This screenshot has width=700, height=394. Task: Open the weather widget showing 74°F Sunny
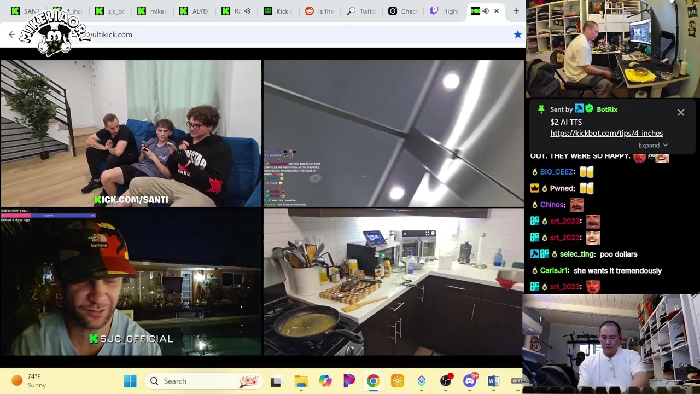pos(28,381)
